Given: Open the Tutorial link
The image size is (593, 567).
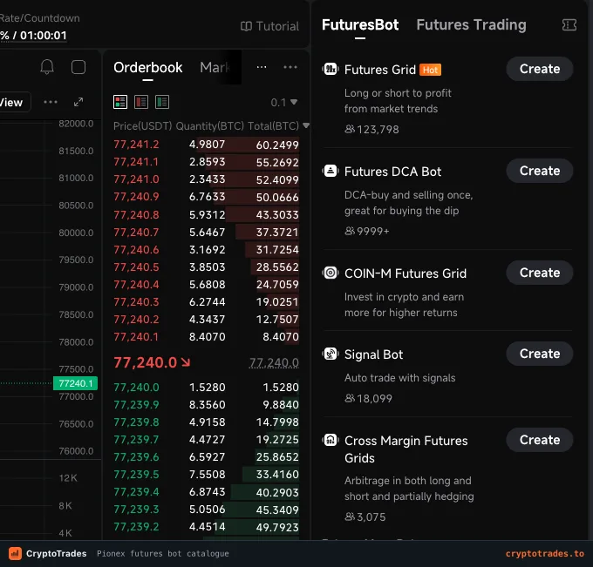Looking at the screenshot, I should (269, 26).
